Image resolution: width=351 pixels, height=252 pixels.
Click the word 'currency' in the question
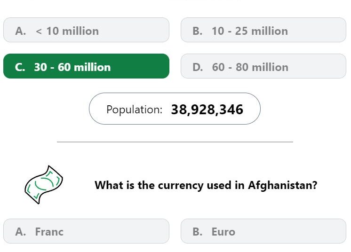click(x=181, y=186)
